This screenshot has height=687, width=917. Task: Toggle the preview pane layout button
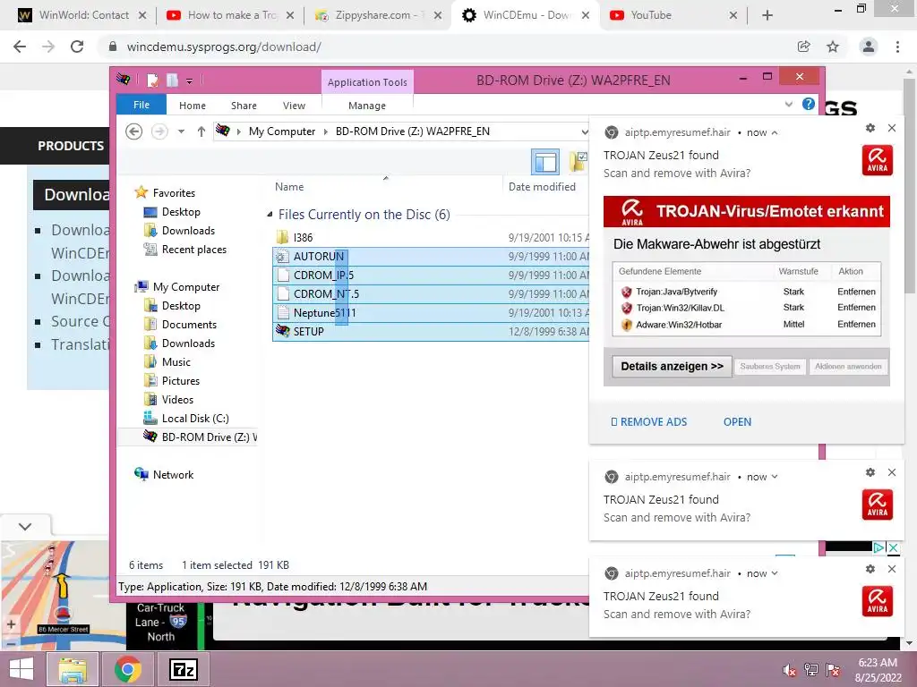click(x=545, y=162)
